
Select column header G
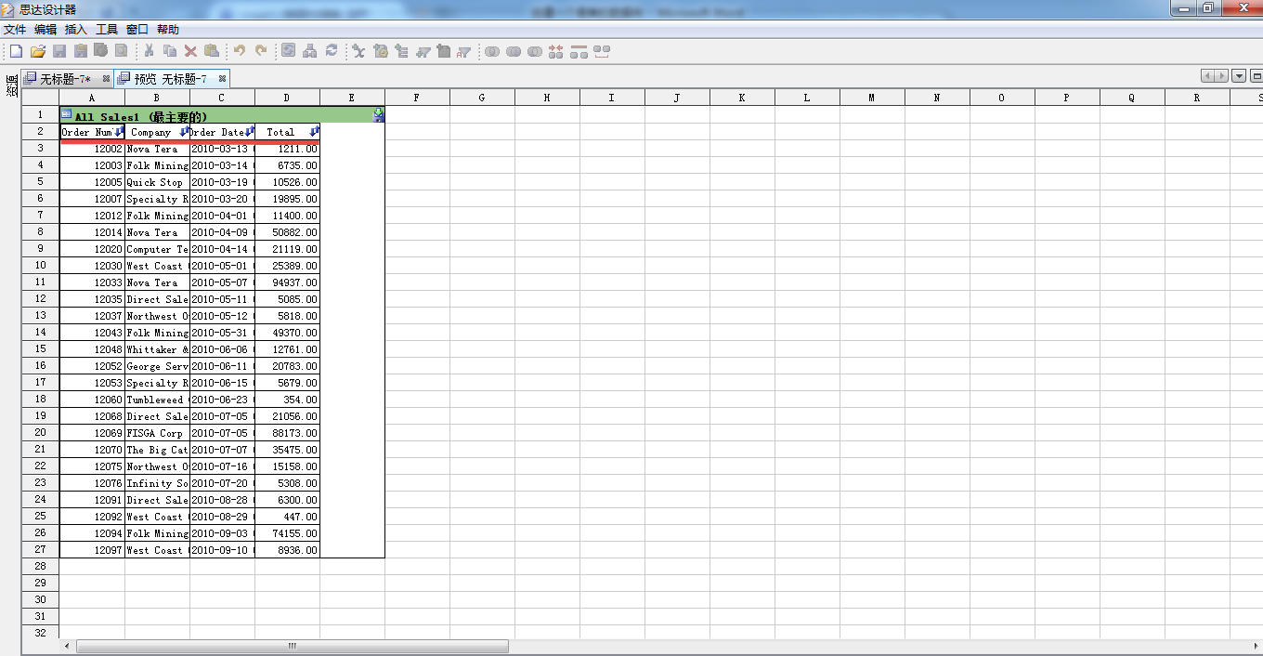click(x=482, y=98)
